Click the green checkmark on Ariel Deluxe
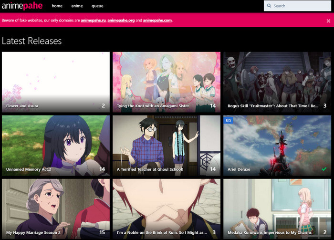The image size is (334, 240). 324,169
